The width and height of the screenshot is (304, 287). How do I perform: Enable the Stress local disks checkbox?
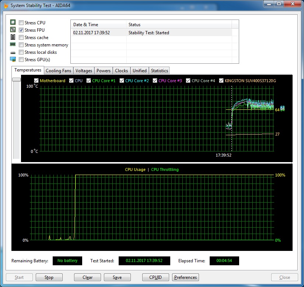pyautogui.click(x=21, y=52)
